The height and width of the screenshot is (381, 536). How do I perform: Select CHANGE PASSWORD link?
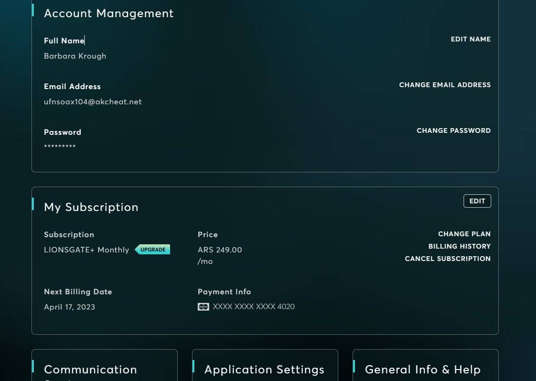point(453,131)
